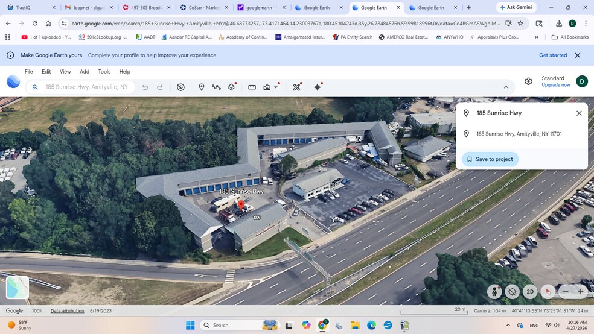Close the 185 Sunrise Hwy info card
The width and height of the screenshot is (594, 334).
[x=579, y=113]
